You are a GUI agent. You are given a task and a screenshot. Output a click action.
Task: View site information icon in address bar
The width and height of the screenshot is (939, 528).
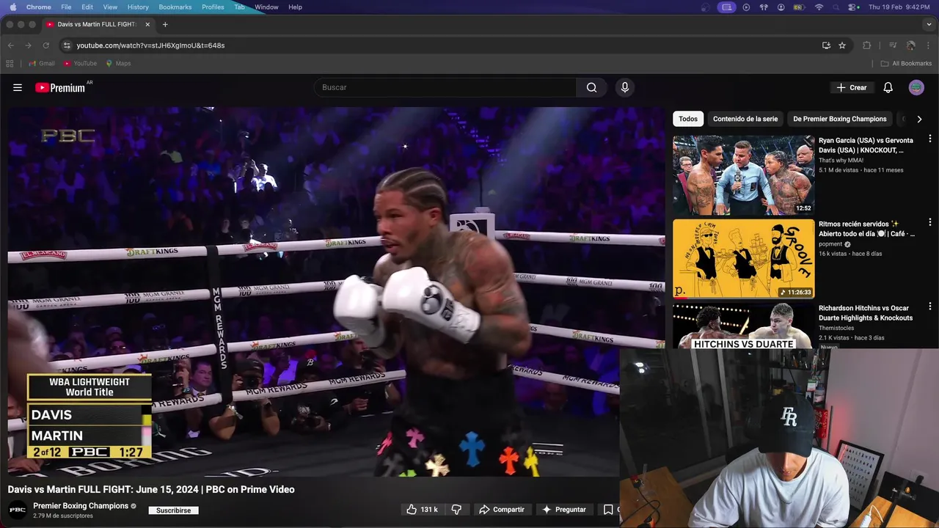tap(67, 45)
